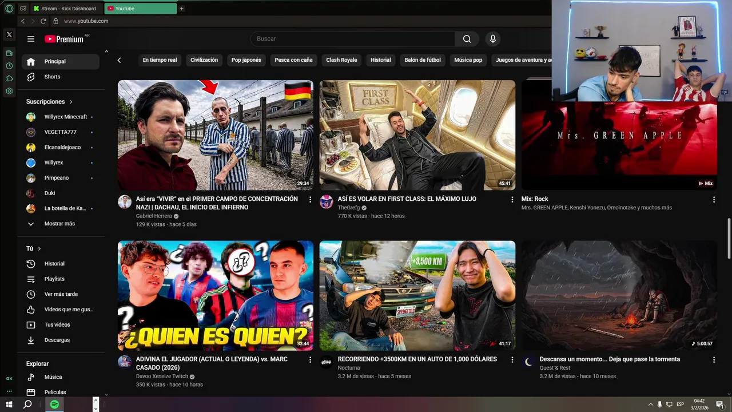The height and width of the screenshot is (412, 732).
Task: Click the search magnifier button
Action: coord(467,39)
